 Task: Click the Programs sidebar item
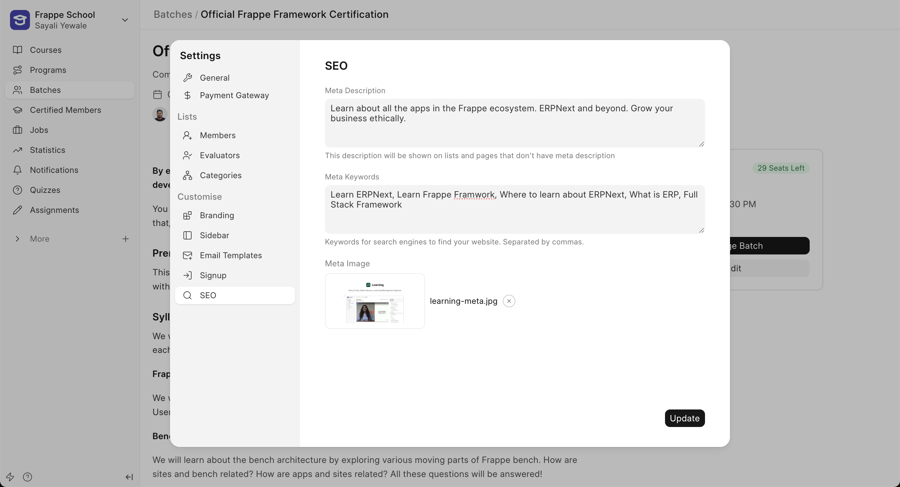point(70,70)
